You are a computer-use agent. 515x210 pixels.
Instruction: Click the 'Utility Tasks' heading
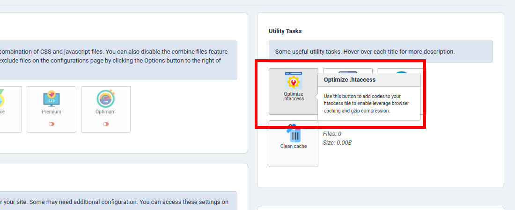[x=285, y=31]
